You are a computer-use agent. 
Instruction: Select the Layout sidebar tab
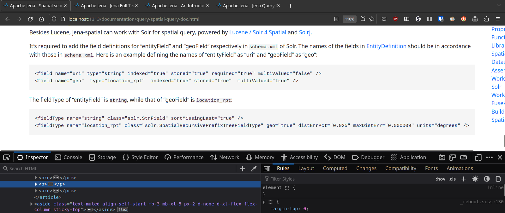pyautogui.click(x=306, y=169)
